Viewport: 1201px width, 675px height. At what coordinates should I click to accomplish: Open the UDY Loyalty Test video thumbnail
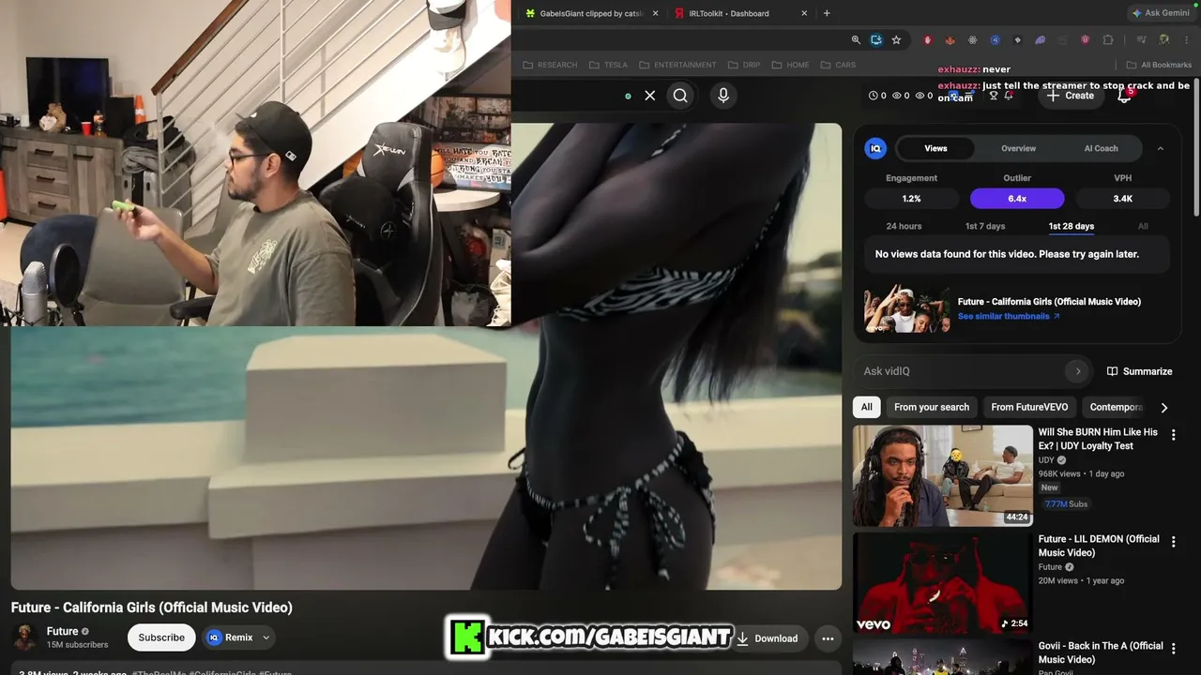point(943,475)
